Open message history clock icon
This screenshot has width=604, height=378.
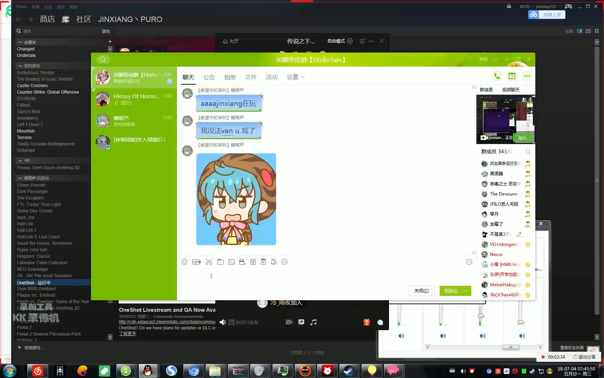pyautogui.click(x=469, y=262)
